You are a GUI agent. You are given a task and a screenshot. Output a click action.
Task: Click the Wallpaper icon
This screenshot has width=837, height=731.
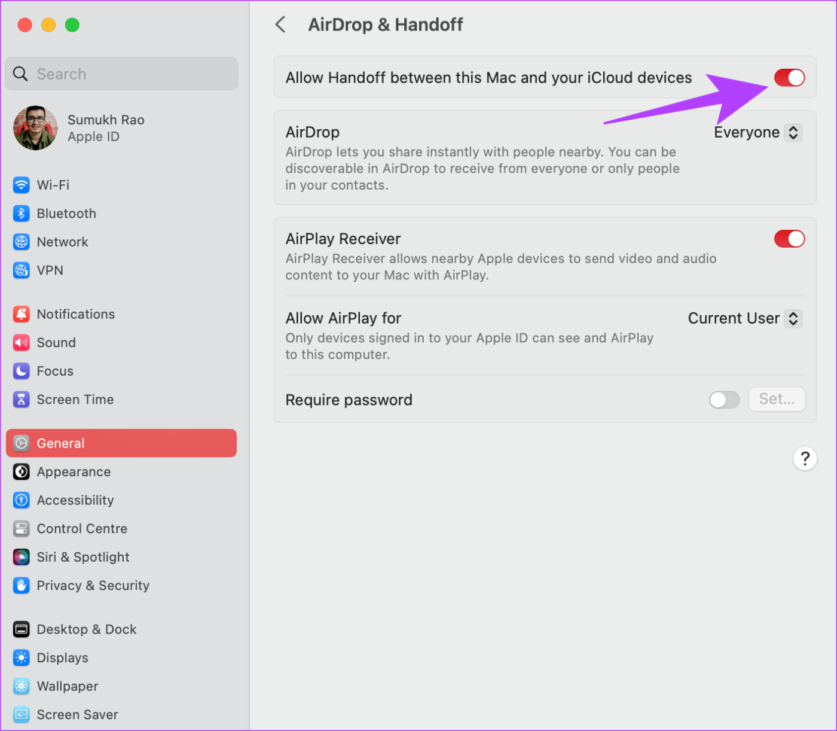[22, 686]
